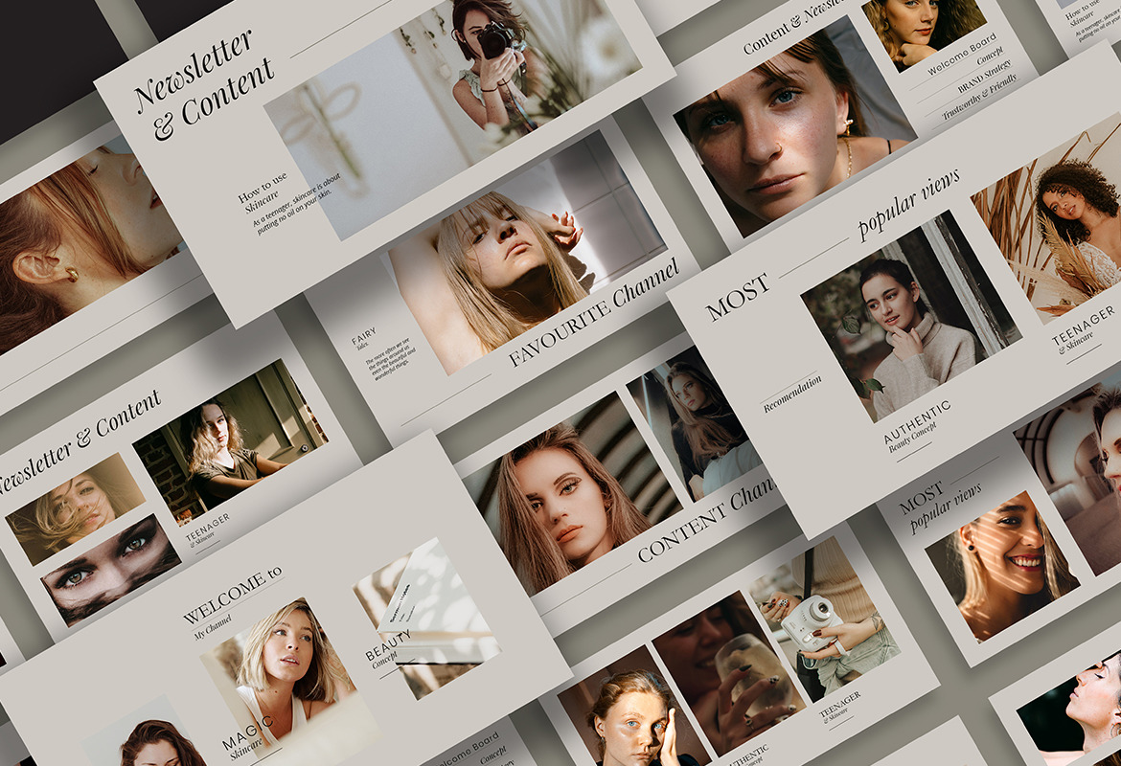Open the smiling woman with striped light photo
1121x766 pixels.
(1002, 566)
